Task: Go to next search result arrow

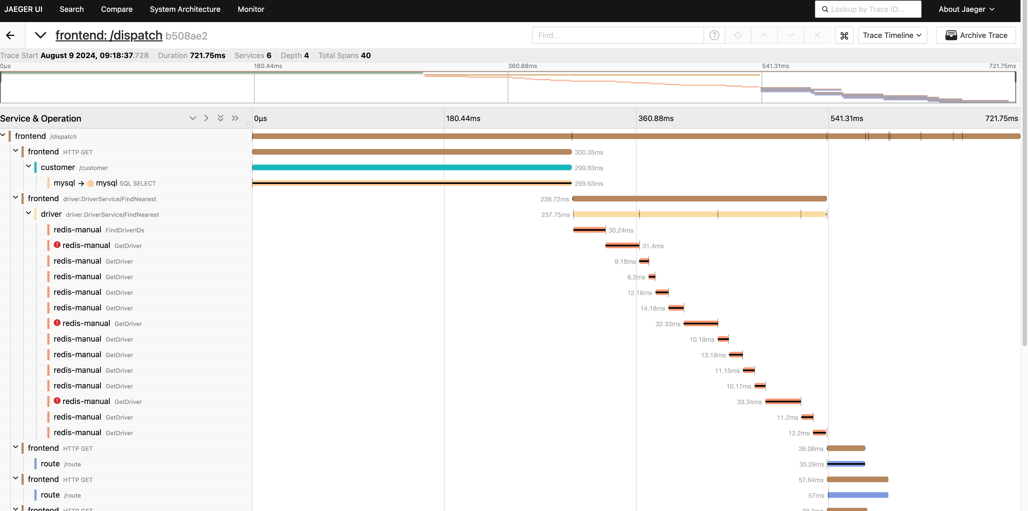Action: click(x=791, y=36)
